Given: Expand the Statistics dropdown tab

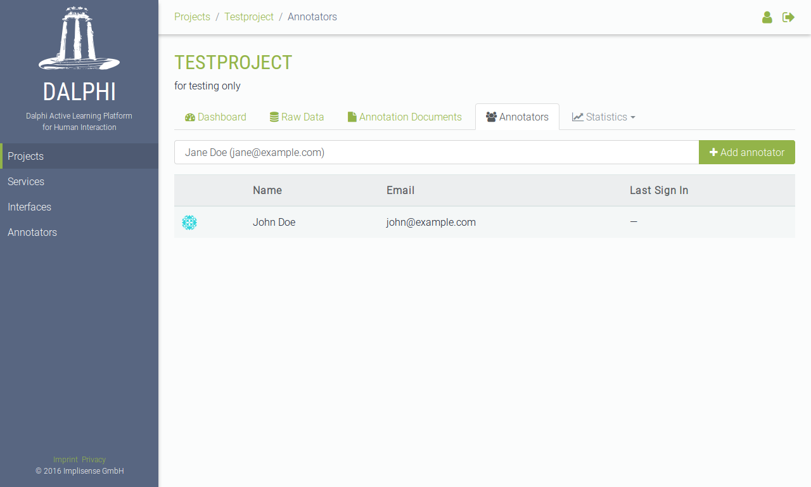Looking at the screenshot, I should (604, 117).
